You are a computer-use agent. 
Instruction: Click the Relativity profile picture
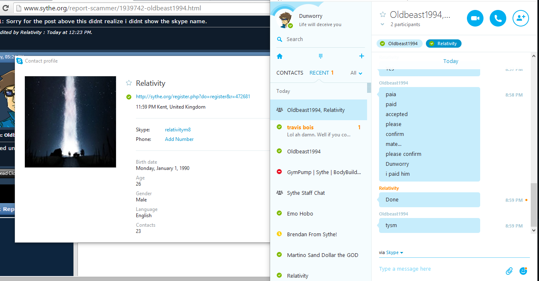(70, 122)
